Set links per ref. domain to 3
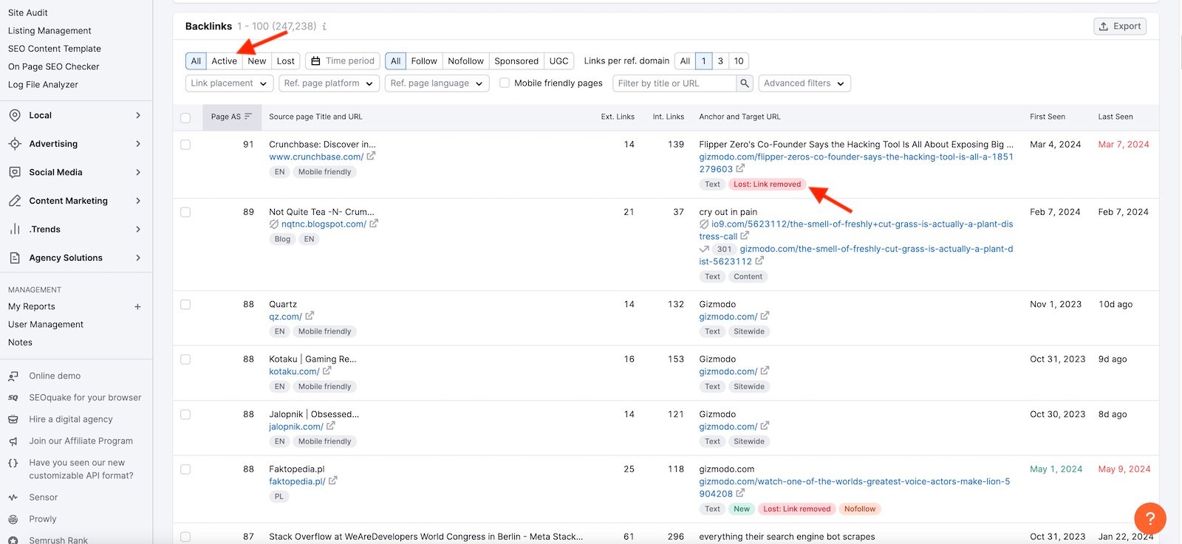This screenshot has height=544, width=1182. [x=720, y=61]
